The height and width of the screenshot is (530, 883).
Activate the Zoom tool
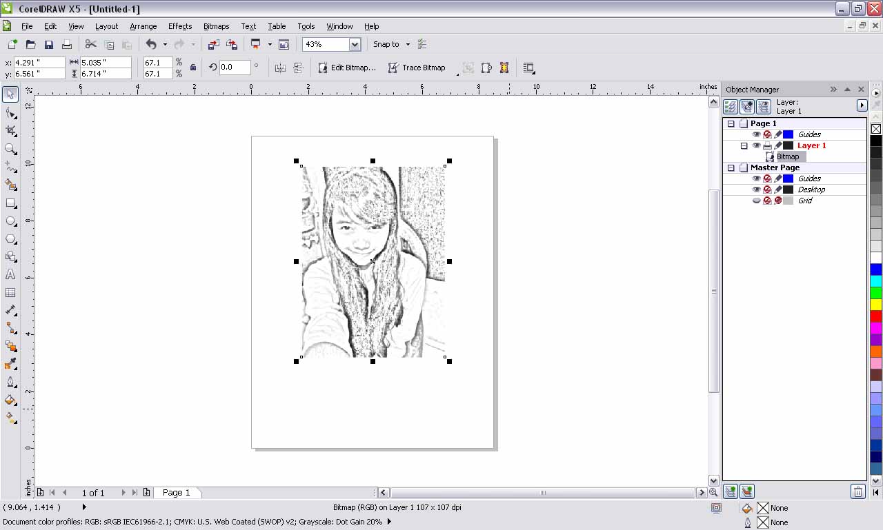tap(10, 149)
